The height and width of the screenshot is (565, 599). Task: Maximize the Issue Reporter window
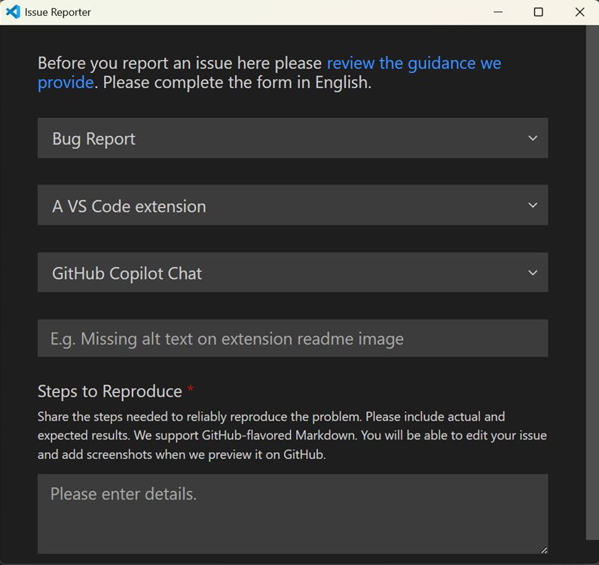point(538,12)
